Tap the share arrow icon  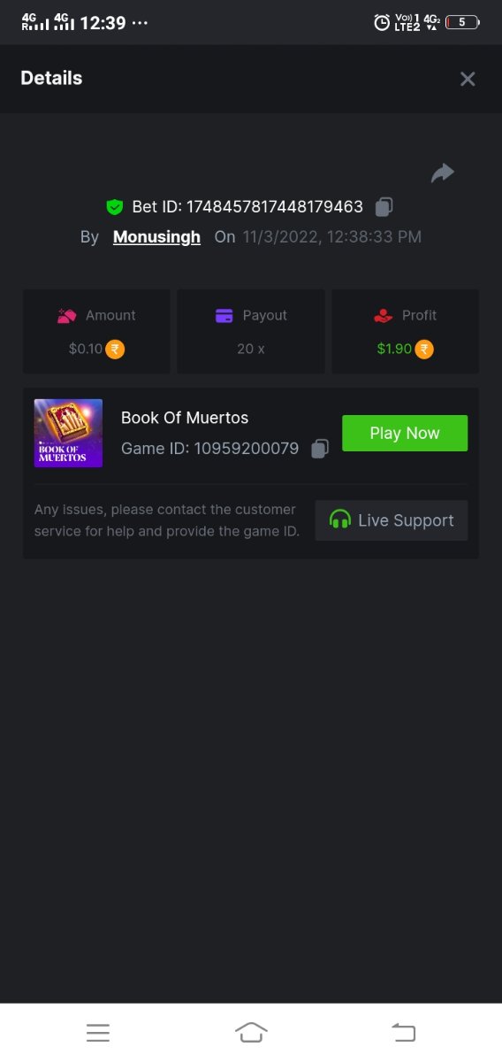442,173
